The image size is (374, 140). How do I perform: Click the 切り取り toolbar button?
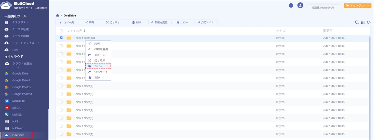coord(113,22)
